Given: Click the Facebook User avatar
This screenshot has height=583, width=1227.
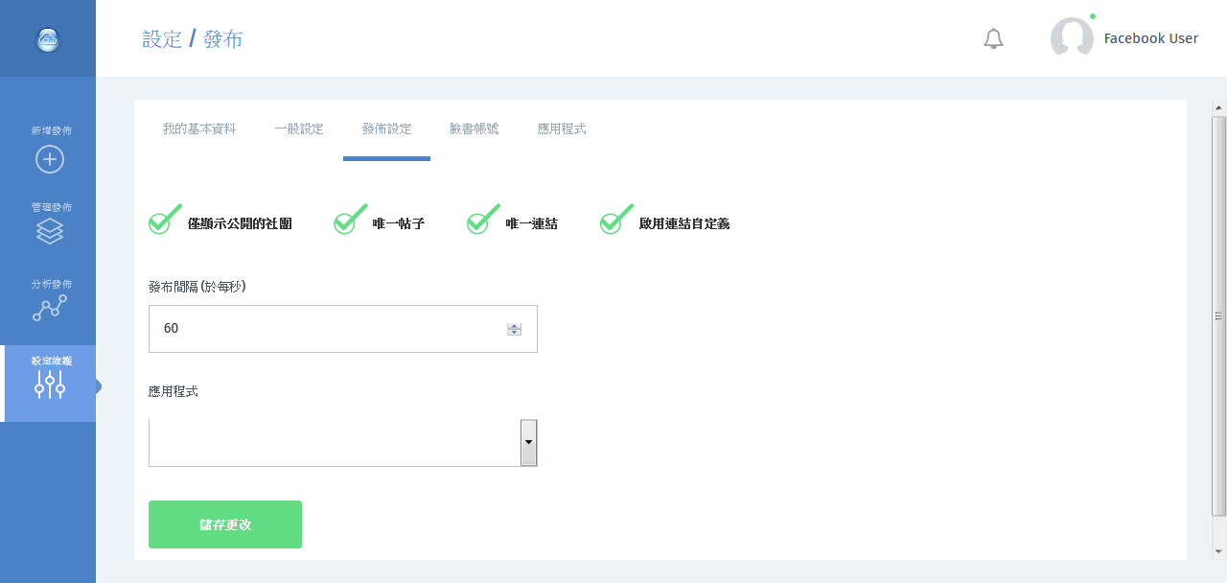Looking at the screenshot, I should (1072, 38).
